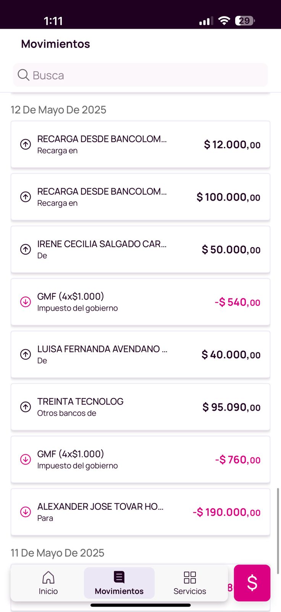
Task: Tap the battery indicator in status bar
Action: [245, 21]
